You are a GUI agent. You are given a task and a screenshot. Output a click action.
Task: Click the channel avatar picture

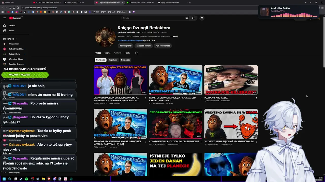coord(105,37)
